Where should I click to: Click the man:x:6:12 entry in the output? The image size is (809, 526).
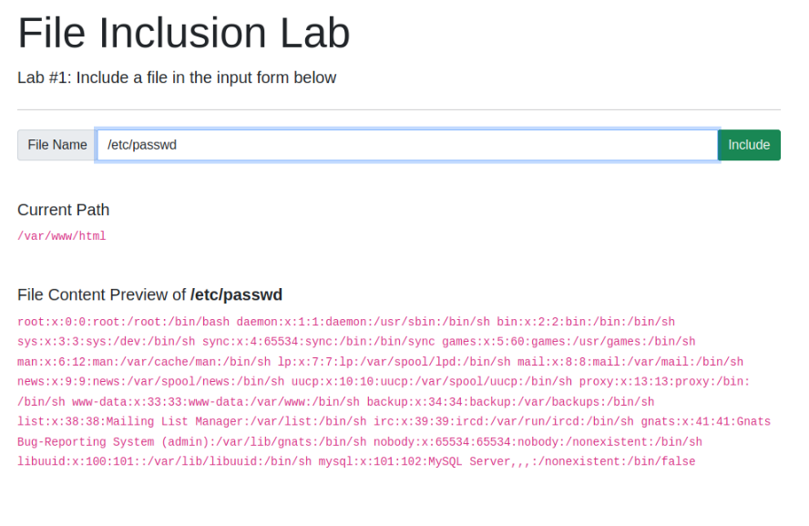click(144, 362)
